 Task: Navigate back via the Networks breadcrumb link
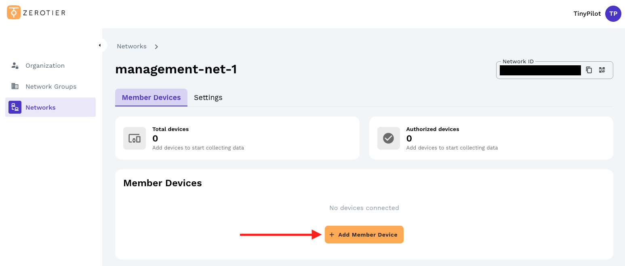pos(132,46)
